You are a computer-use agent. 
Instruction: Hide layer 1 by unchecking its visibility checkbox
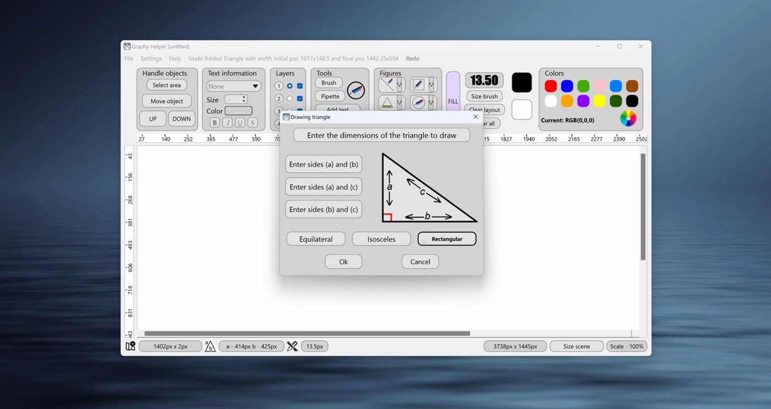(299, 86)
